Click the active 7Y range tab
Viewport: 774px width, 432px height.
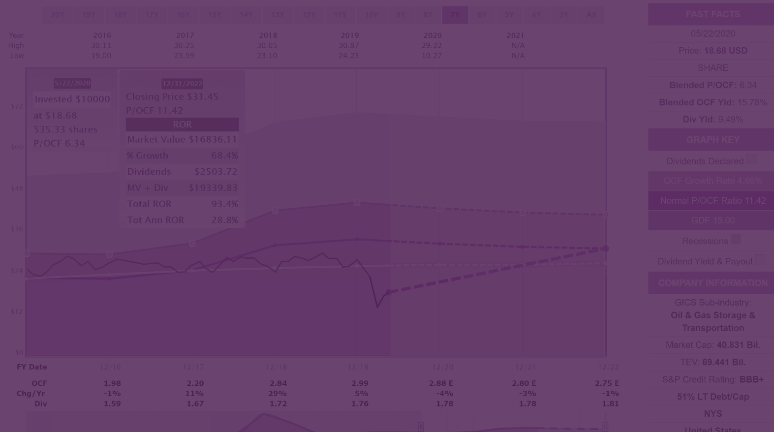pyautogui.click(x=455, y=15)
